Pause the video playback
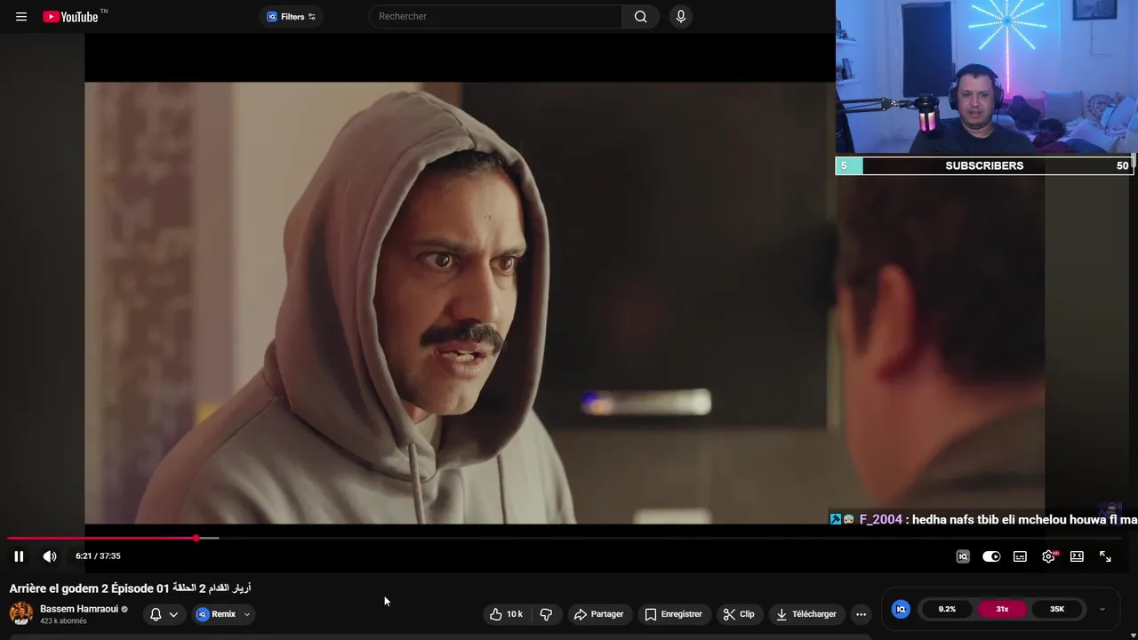This screenshot has height=640, width=1138. pyautogui.click(x=19, y=556)
